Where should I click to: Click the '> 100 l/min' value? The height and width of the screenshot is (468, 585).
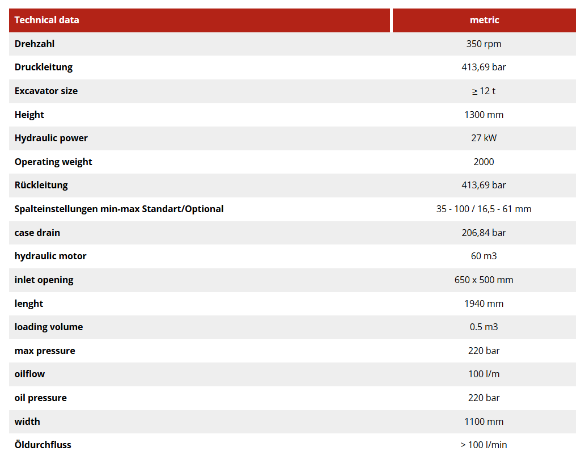coord(484,445)
